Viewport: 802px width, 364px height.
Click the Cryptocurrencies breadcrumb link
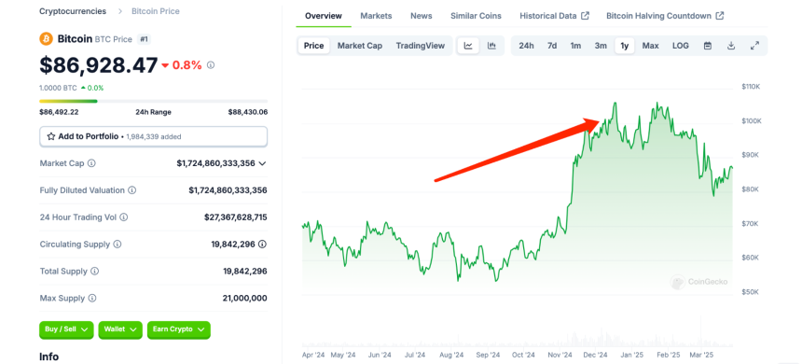point(73,11)
